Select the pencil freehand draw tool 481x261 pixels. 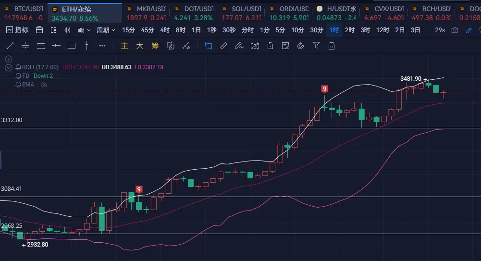point(239,46)
